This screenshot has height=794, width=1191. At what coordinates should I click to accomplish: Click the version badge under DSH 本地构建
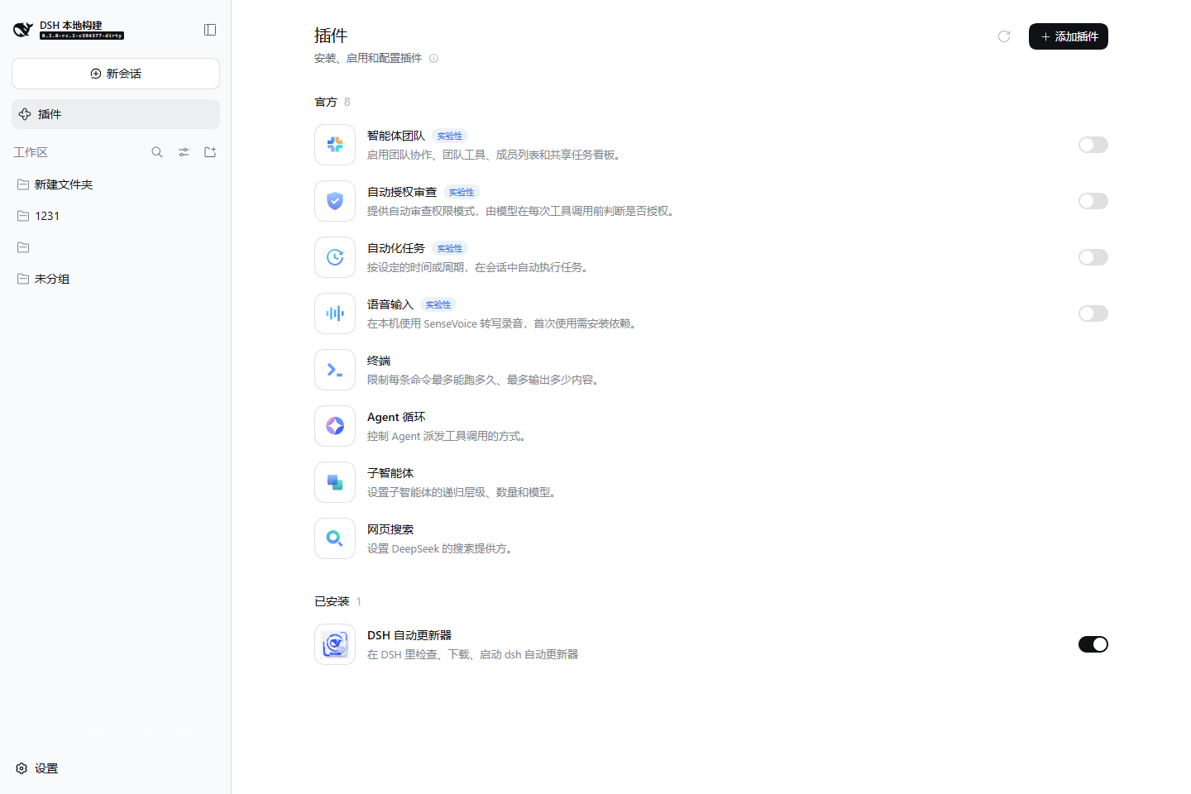click(x=82, y=36)
